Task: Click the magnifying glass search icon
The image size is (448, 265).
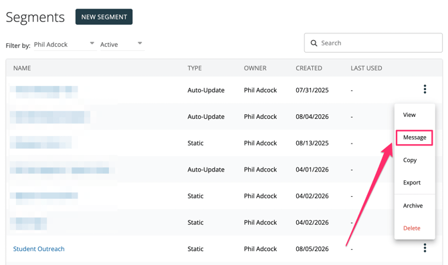Action: point(314,43)
